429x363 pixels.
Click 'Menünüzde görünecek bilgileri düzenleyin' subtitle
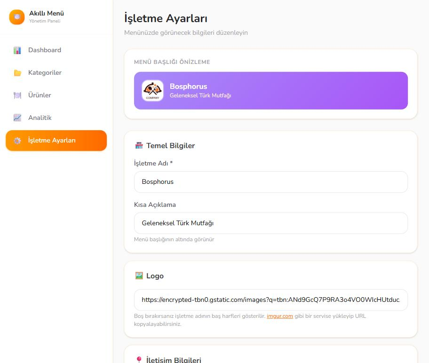pyautogui.click(x=186, y=32)
